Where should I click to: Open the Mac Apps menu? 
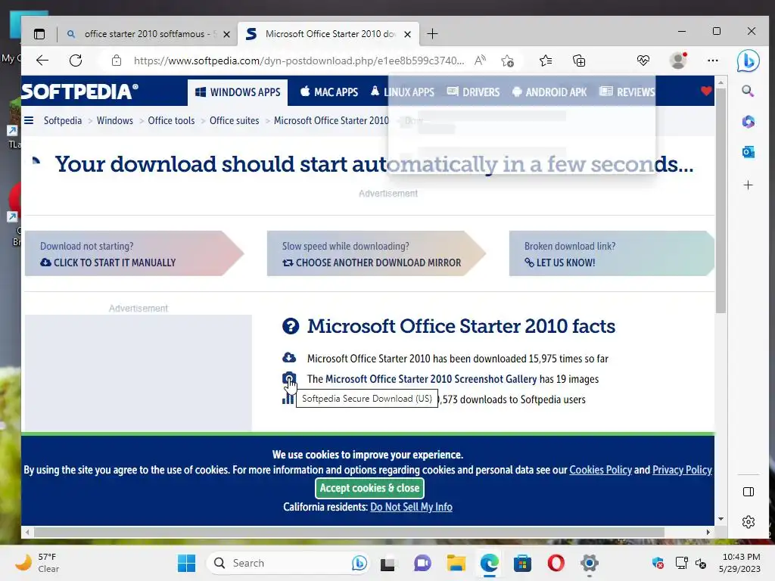[329, 92]
